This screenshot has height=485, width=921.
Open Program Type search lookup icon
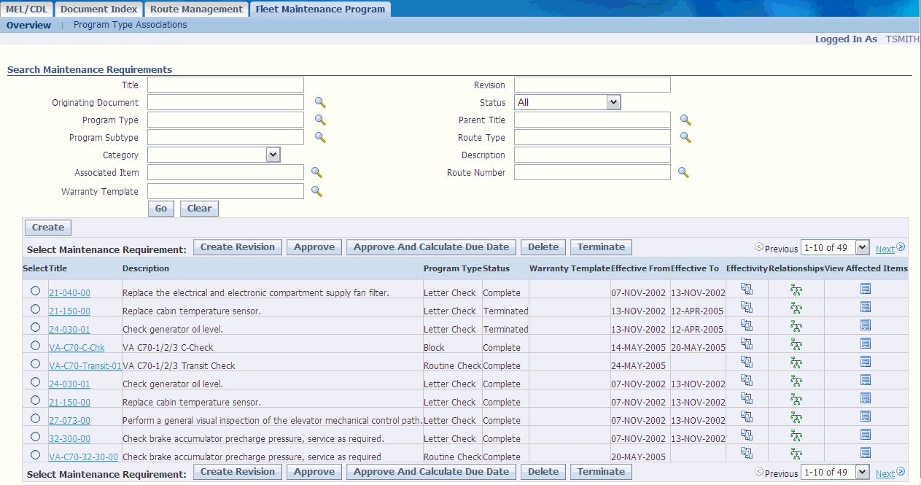320,120
